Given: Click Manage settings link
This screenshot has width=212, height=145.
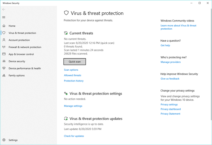Looking at the screenshot, I should (73, 106).
